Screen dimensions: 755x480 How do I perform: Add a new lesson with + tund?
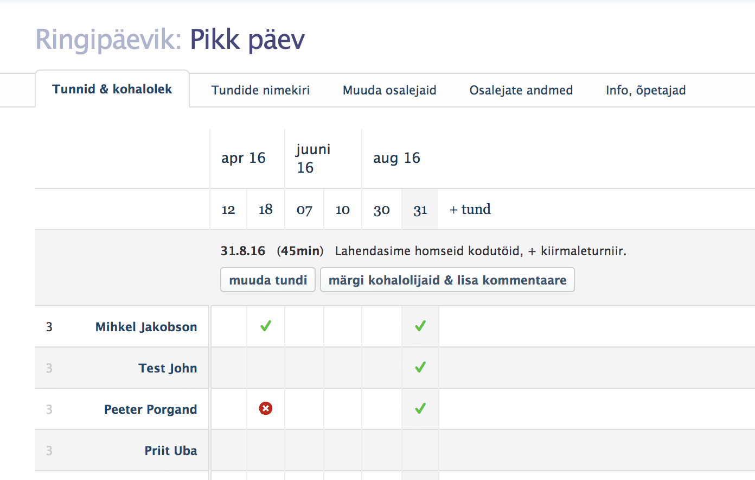point(470,210)
